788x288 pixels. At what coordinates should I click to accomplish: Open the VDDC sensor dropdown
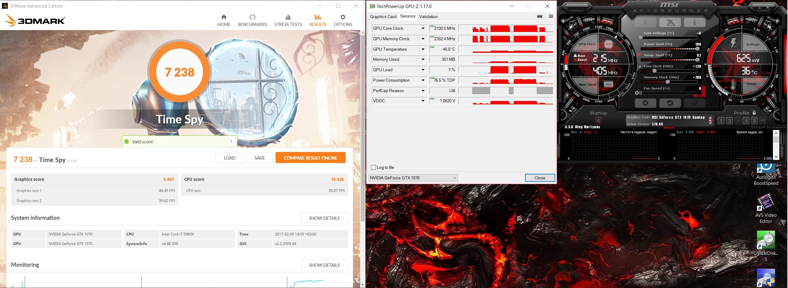[x=423, y=101]
